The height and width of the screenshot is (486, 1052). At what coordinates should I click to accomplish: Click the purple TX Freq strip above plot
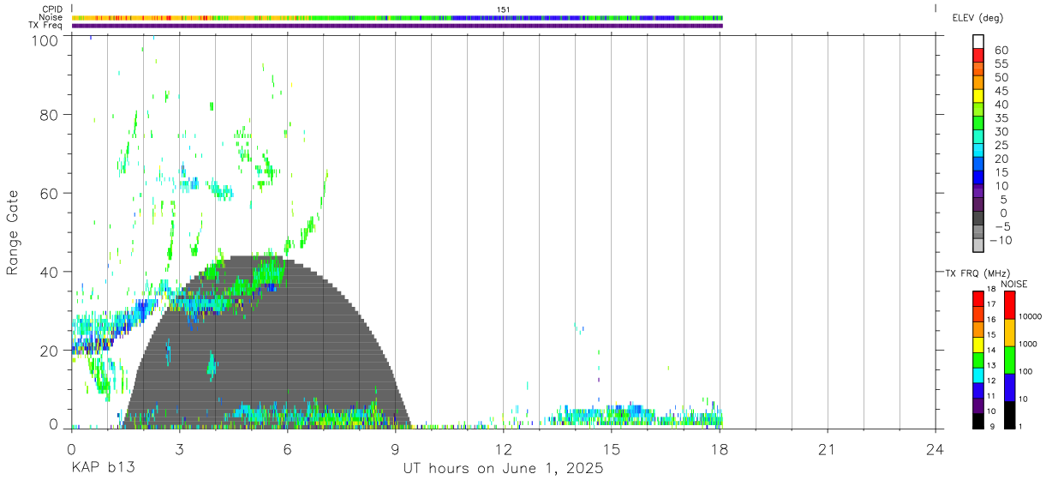tap(397, 26)
